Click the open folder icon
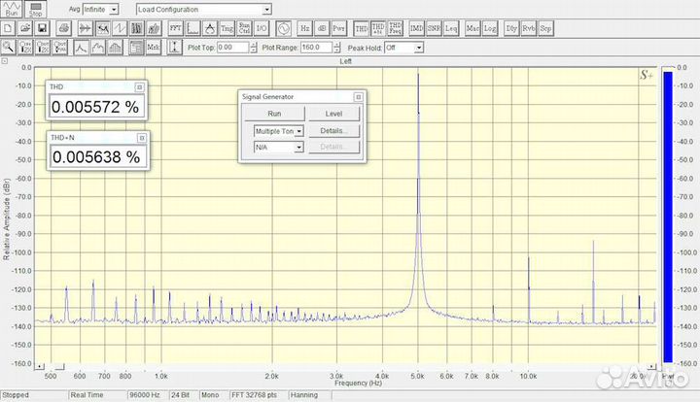Viewport: 700px width, 402px height. coord(26,29)
